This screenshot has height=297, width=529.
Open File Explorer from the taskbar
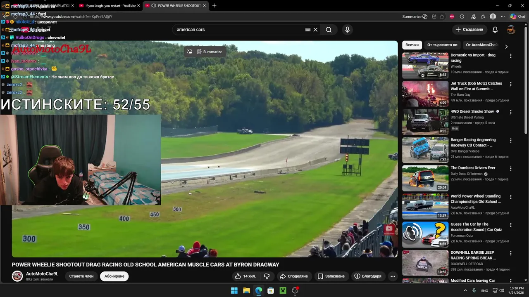[x=246, y=290]
